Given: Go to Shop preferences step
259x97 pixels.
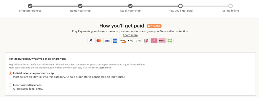Looking at the screenshot, I should tap(30, 11).
